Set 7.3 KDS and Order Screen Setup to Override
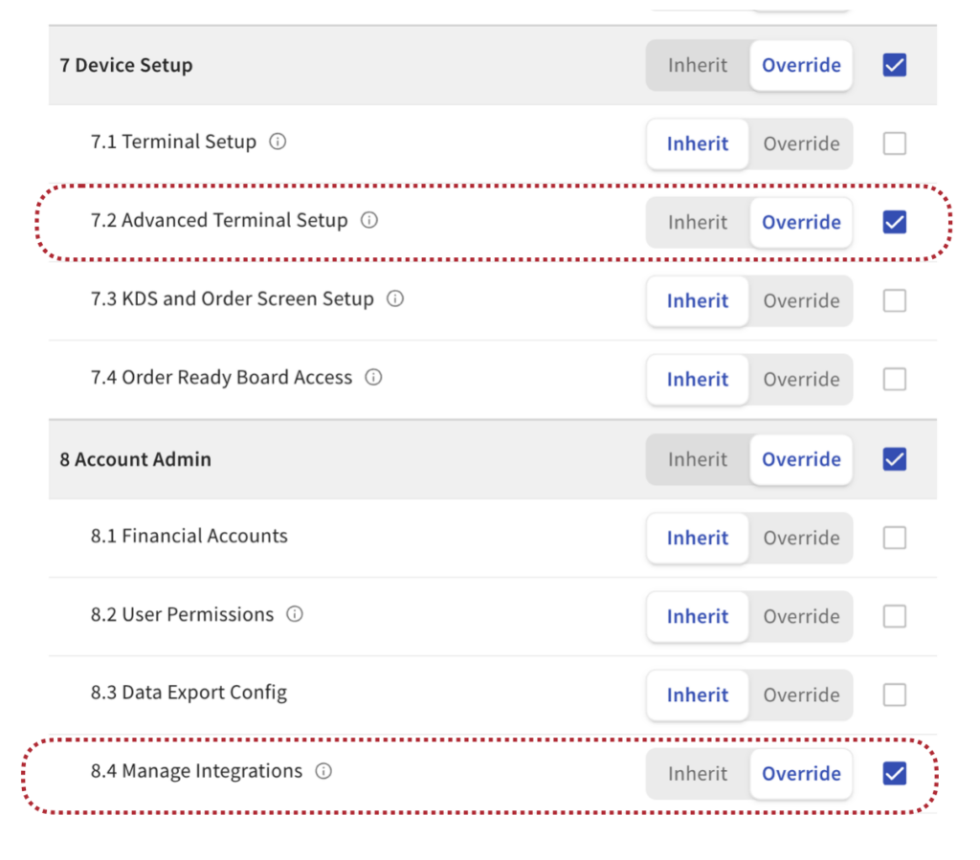The height and width of the screenshot is (860, 980). pos(801,300)
